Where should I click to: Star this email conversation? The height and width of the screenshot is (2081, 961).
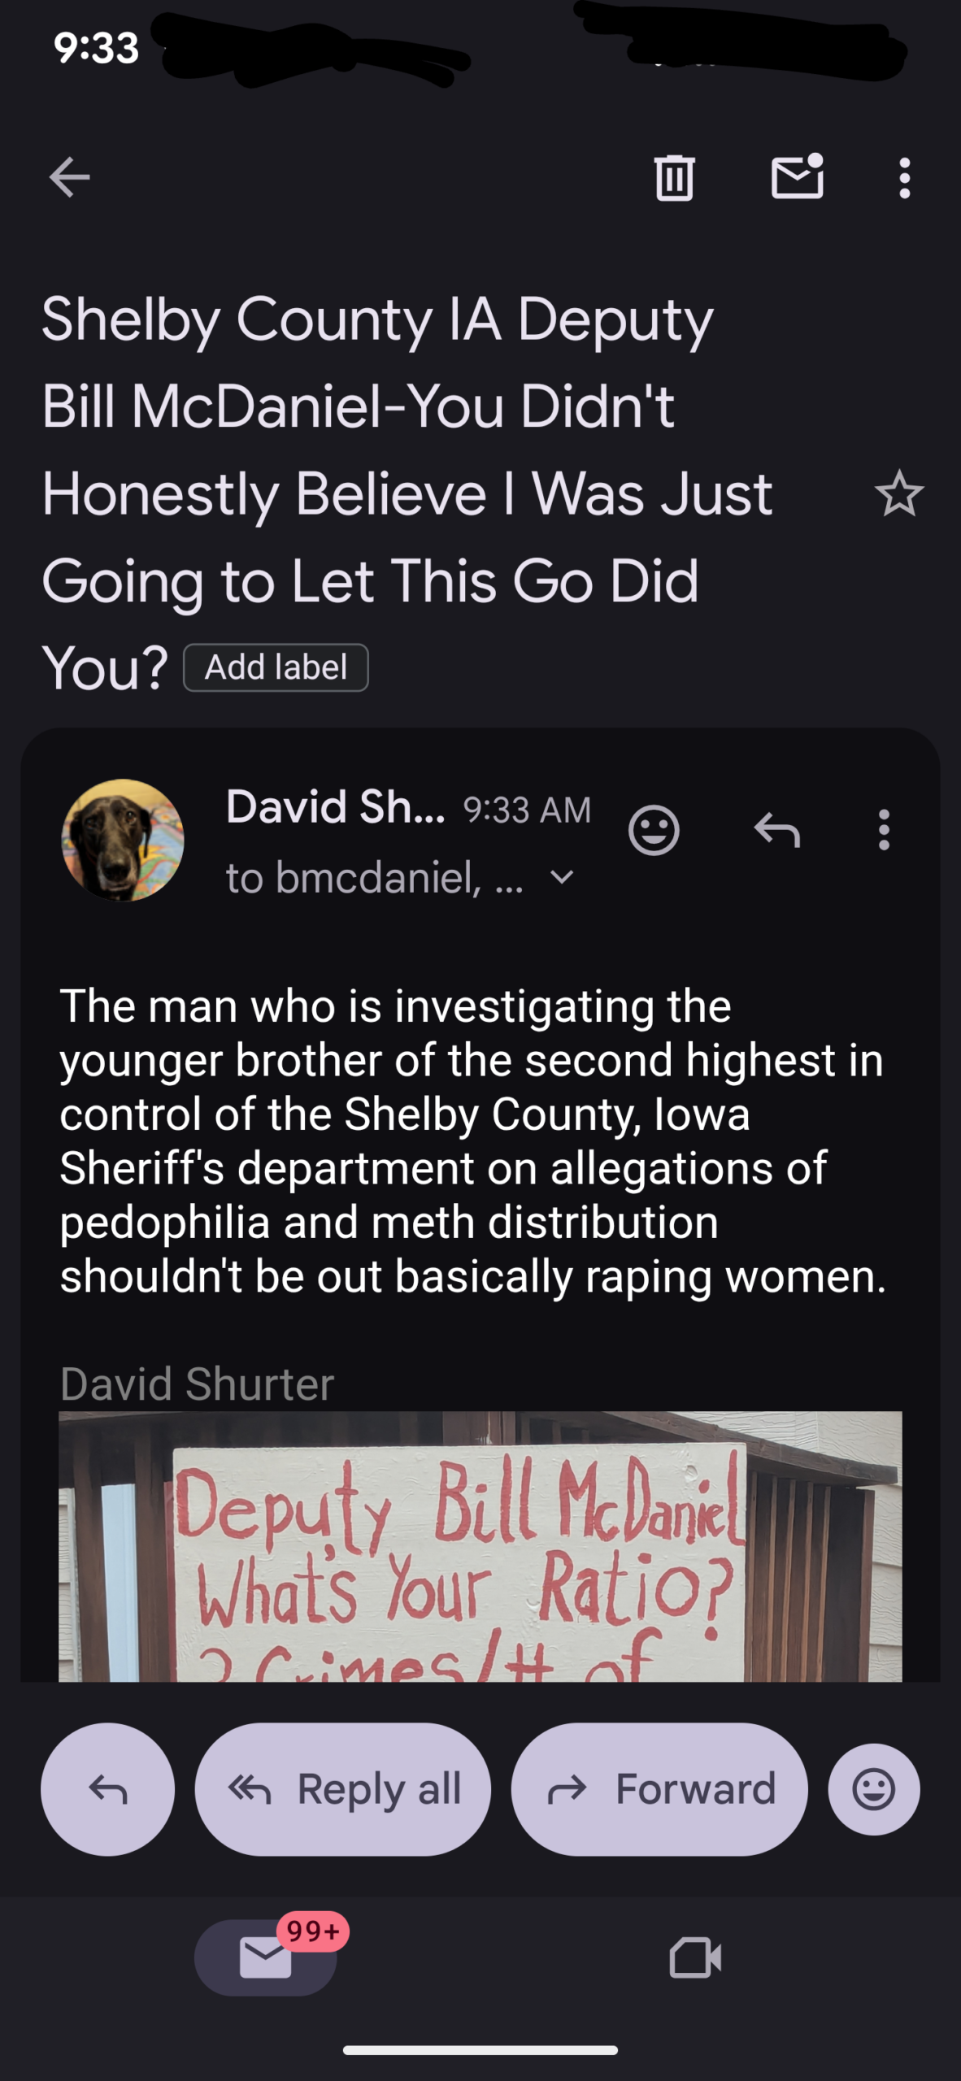(898, 494)
